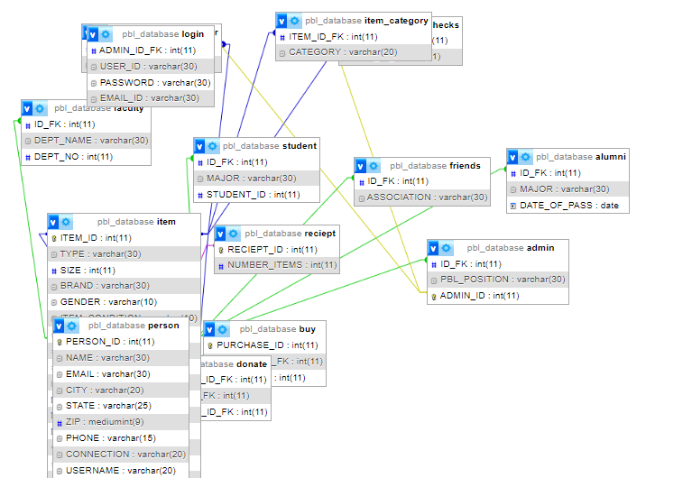Open the gear settings of alumni table
Screen dimensions: 692x478
point(525,157)
